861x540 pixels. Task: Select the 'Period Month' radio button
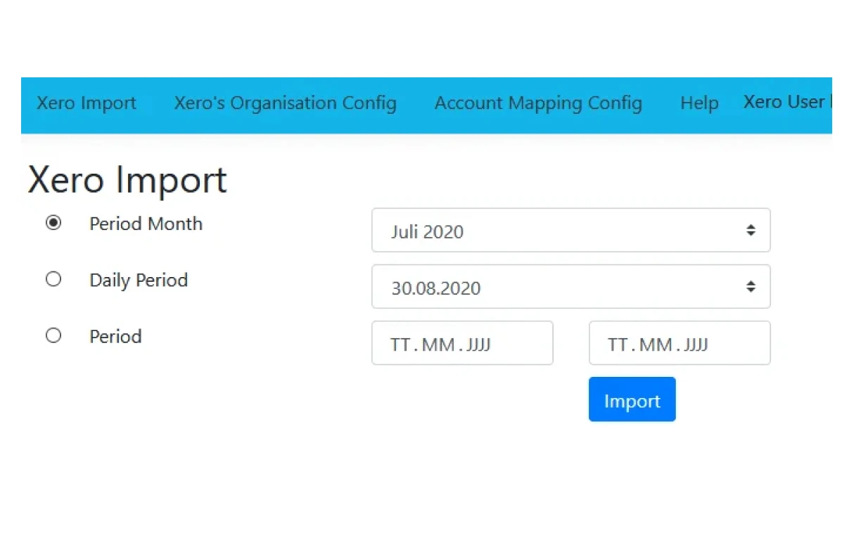click(53, 223)
